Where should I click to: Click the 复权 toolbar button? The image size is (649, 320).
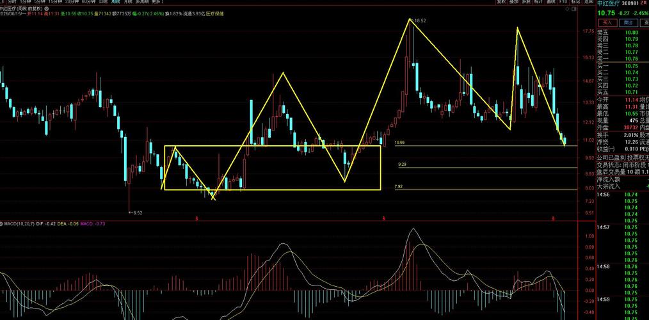pyautogui.click(x=502, y=2)
